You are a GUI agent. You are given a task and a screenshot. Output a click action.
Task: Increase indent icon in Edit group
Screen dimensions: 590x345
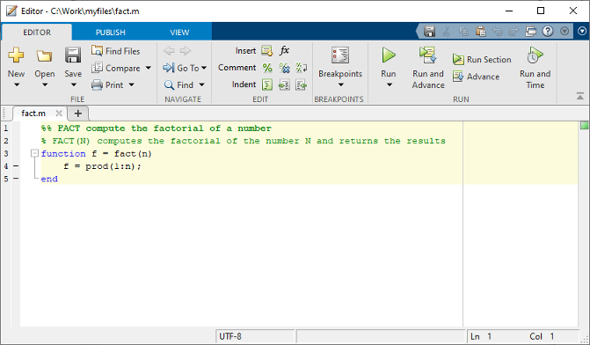[284, 85]
